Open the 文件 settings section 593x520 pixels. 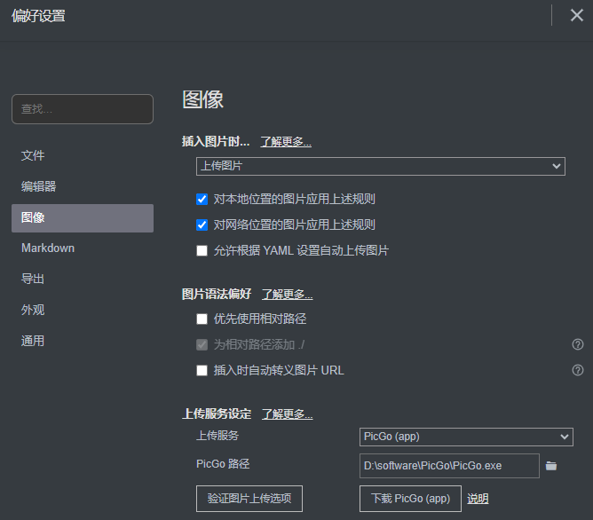[x=83, y=155]
